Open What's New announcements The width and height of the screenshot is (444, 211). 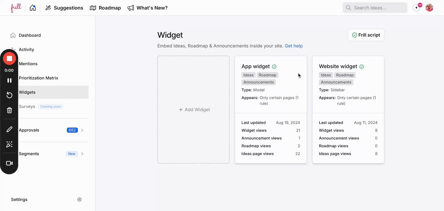[148, 8]
